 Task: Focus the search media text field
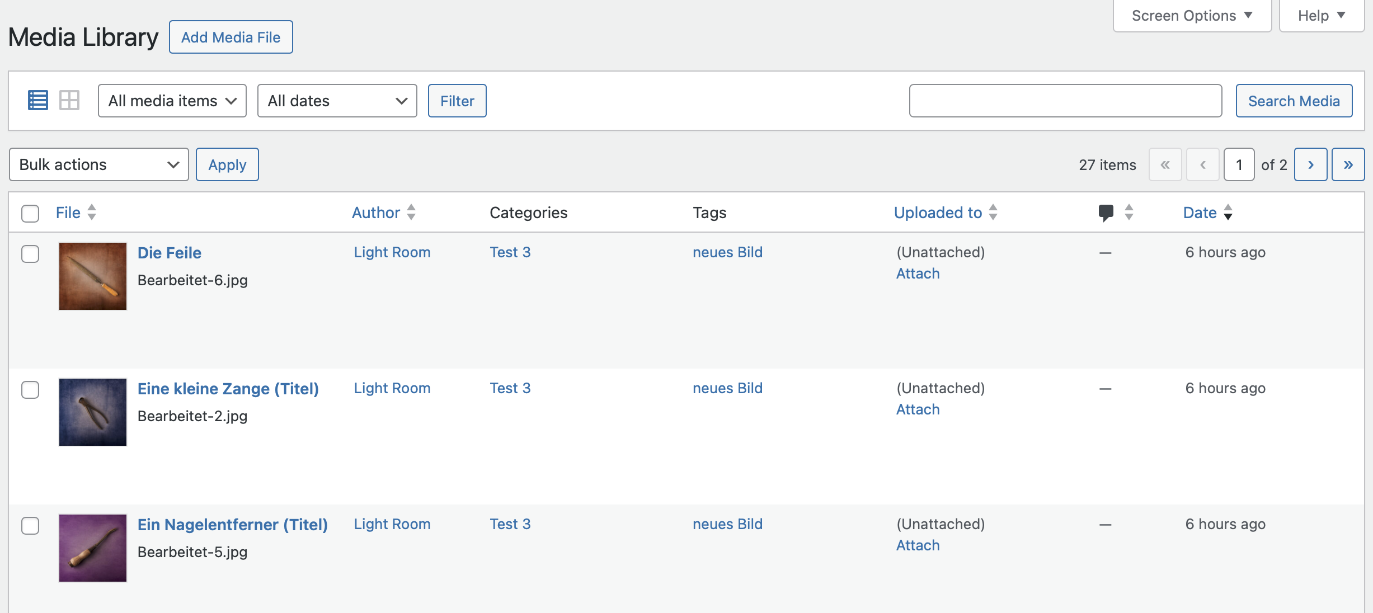pos(1065,101)
